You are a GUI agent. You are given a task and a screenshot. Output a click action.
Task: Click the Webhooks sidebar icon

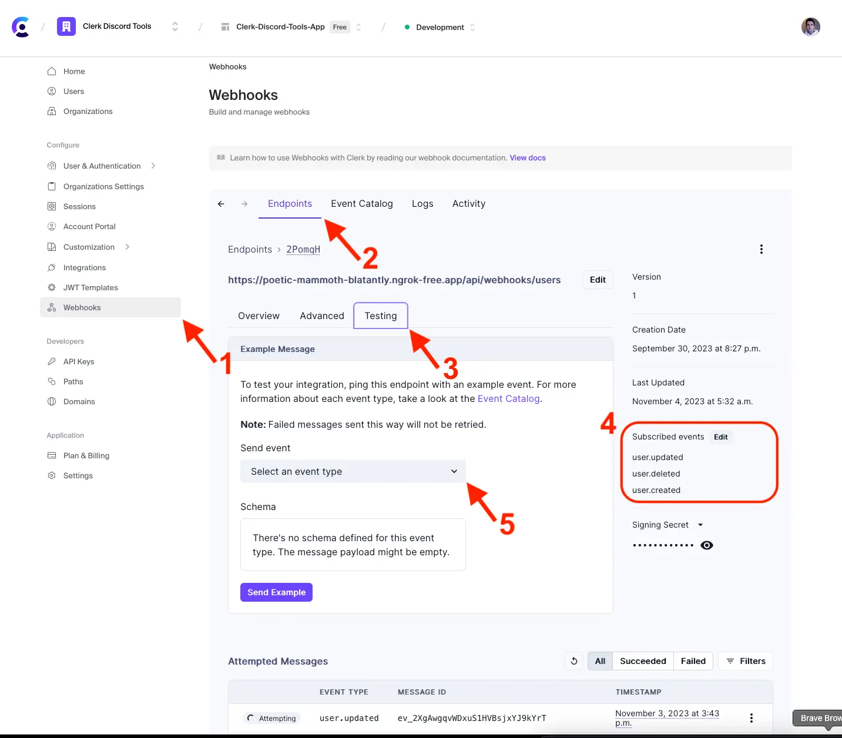(x=52, y=307)
